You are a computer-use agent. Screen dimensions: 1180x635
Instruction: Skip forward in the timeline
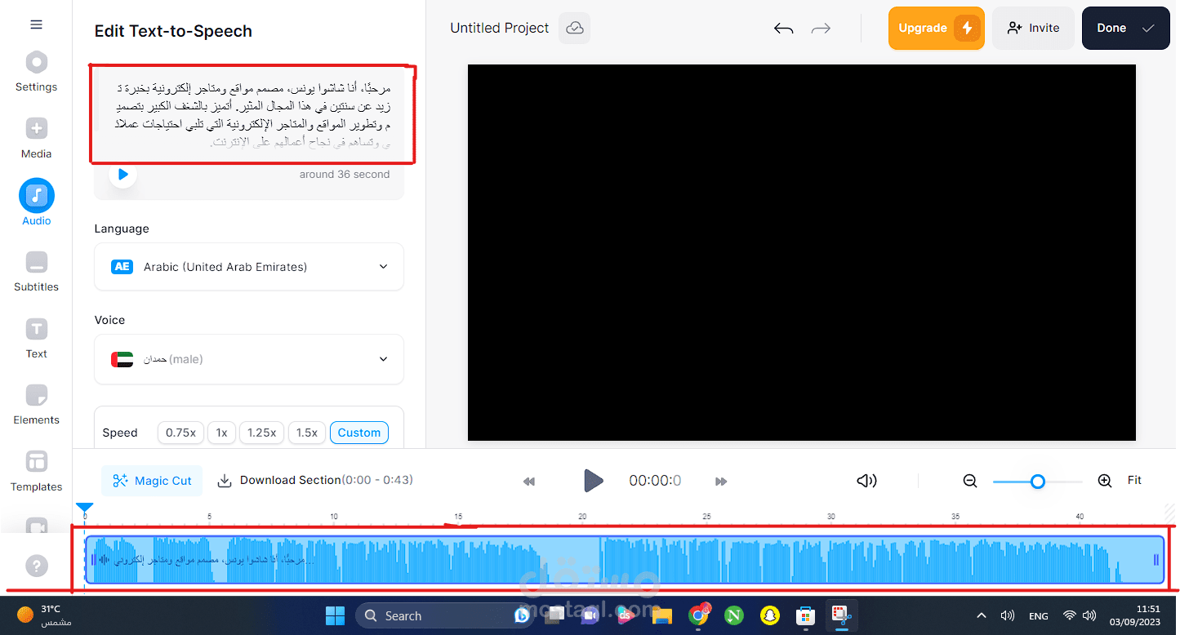[x=721, y=482]
